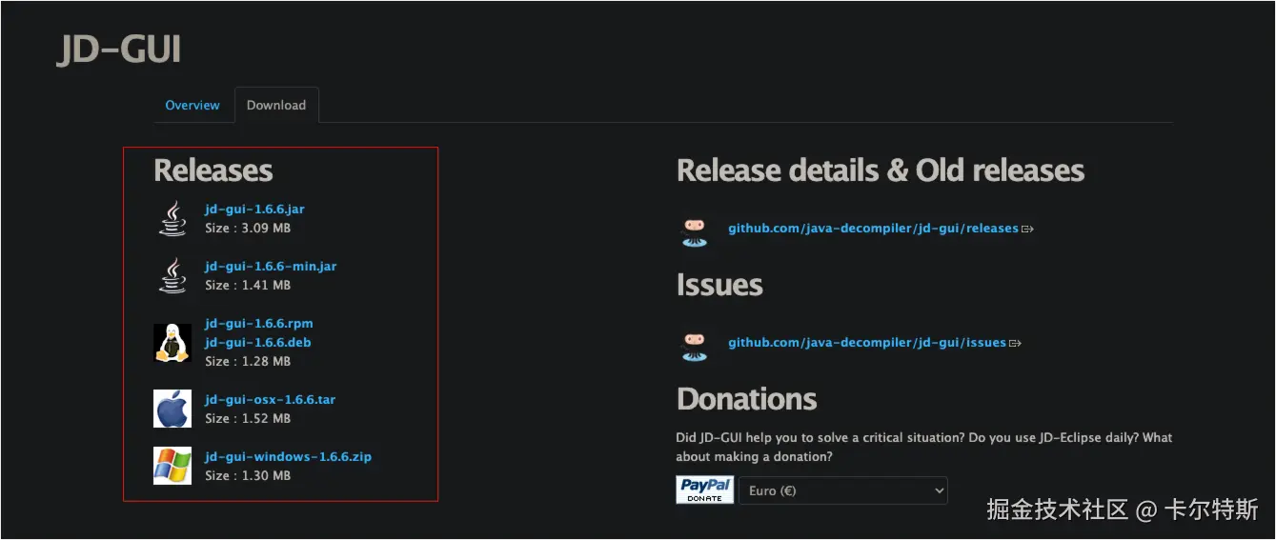Download jd-gui-1.6.6-min.jar

(x=271, y=266)
